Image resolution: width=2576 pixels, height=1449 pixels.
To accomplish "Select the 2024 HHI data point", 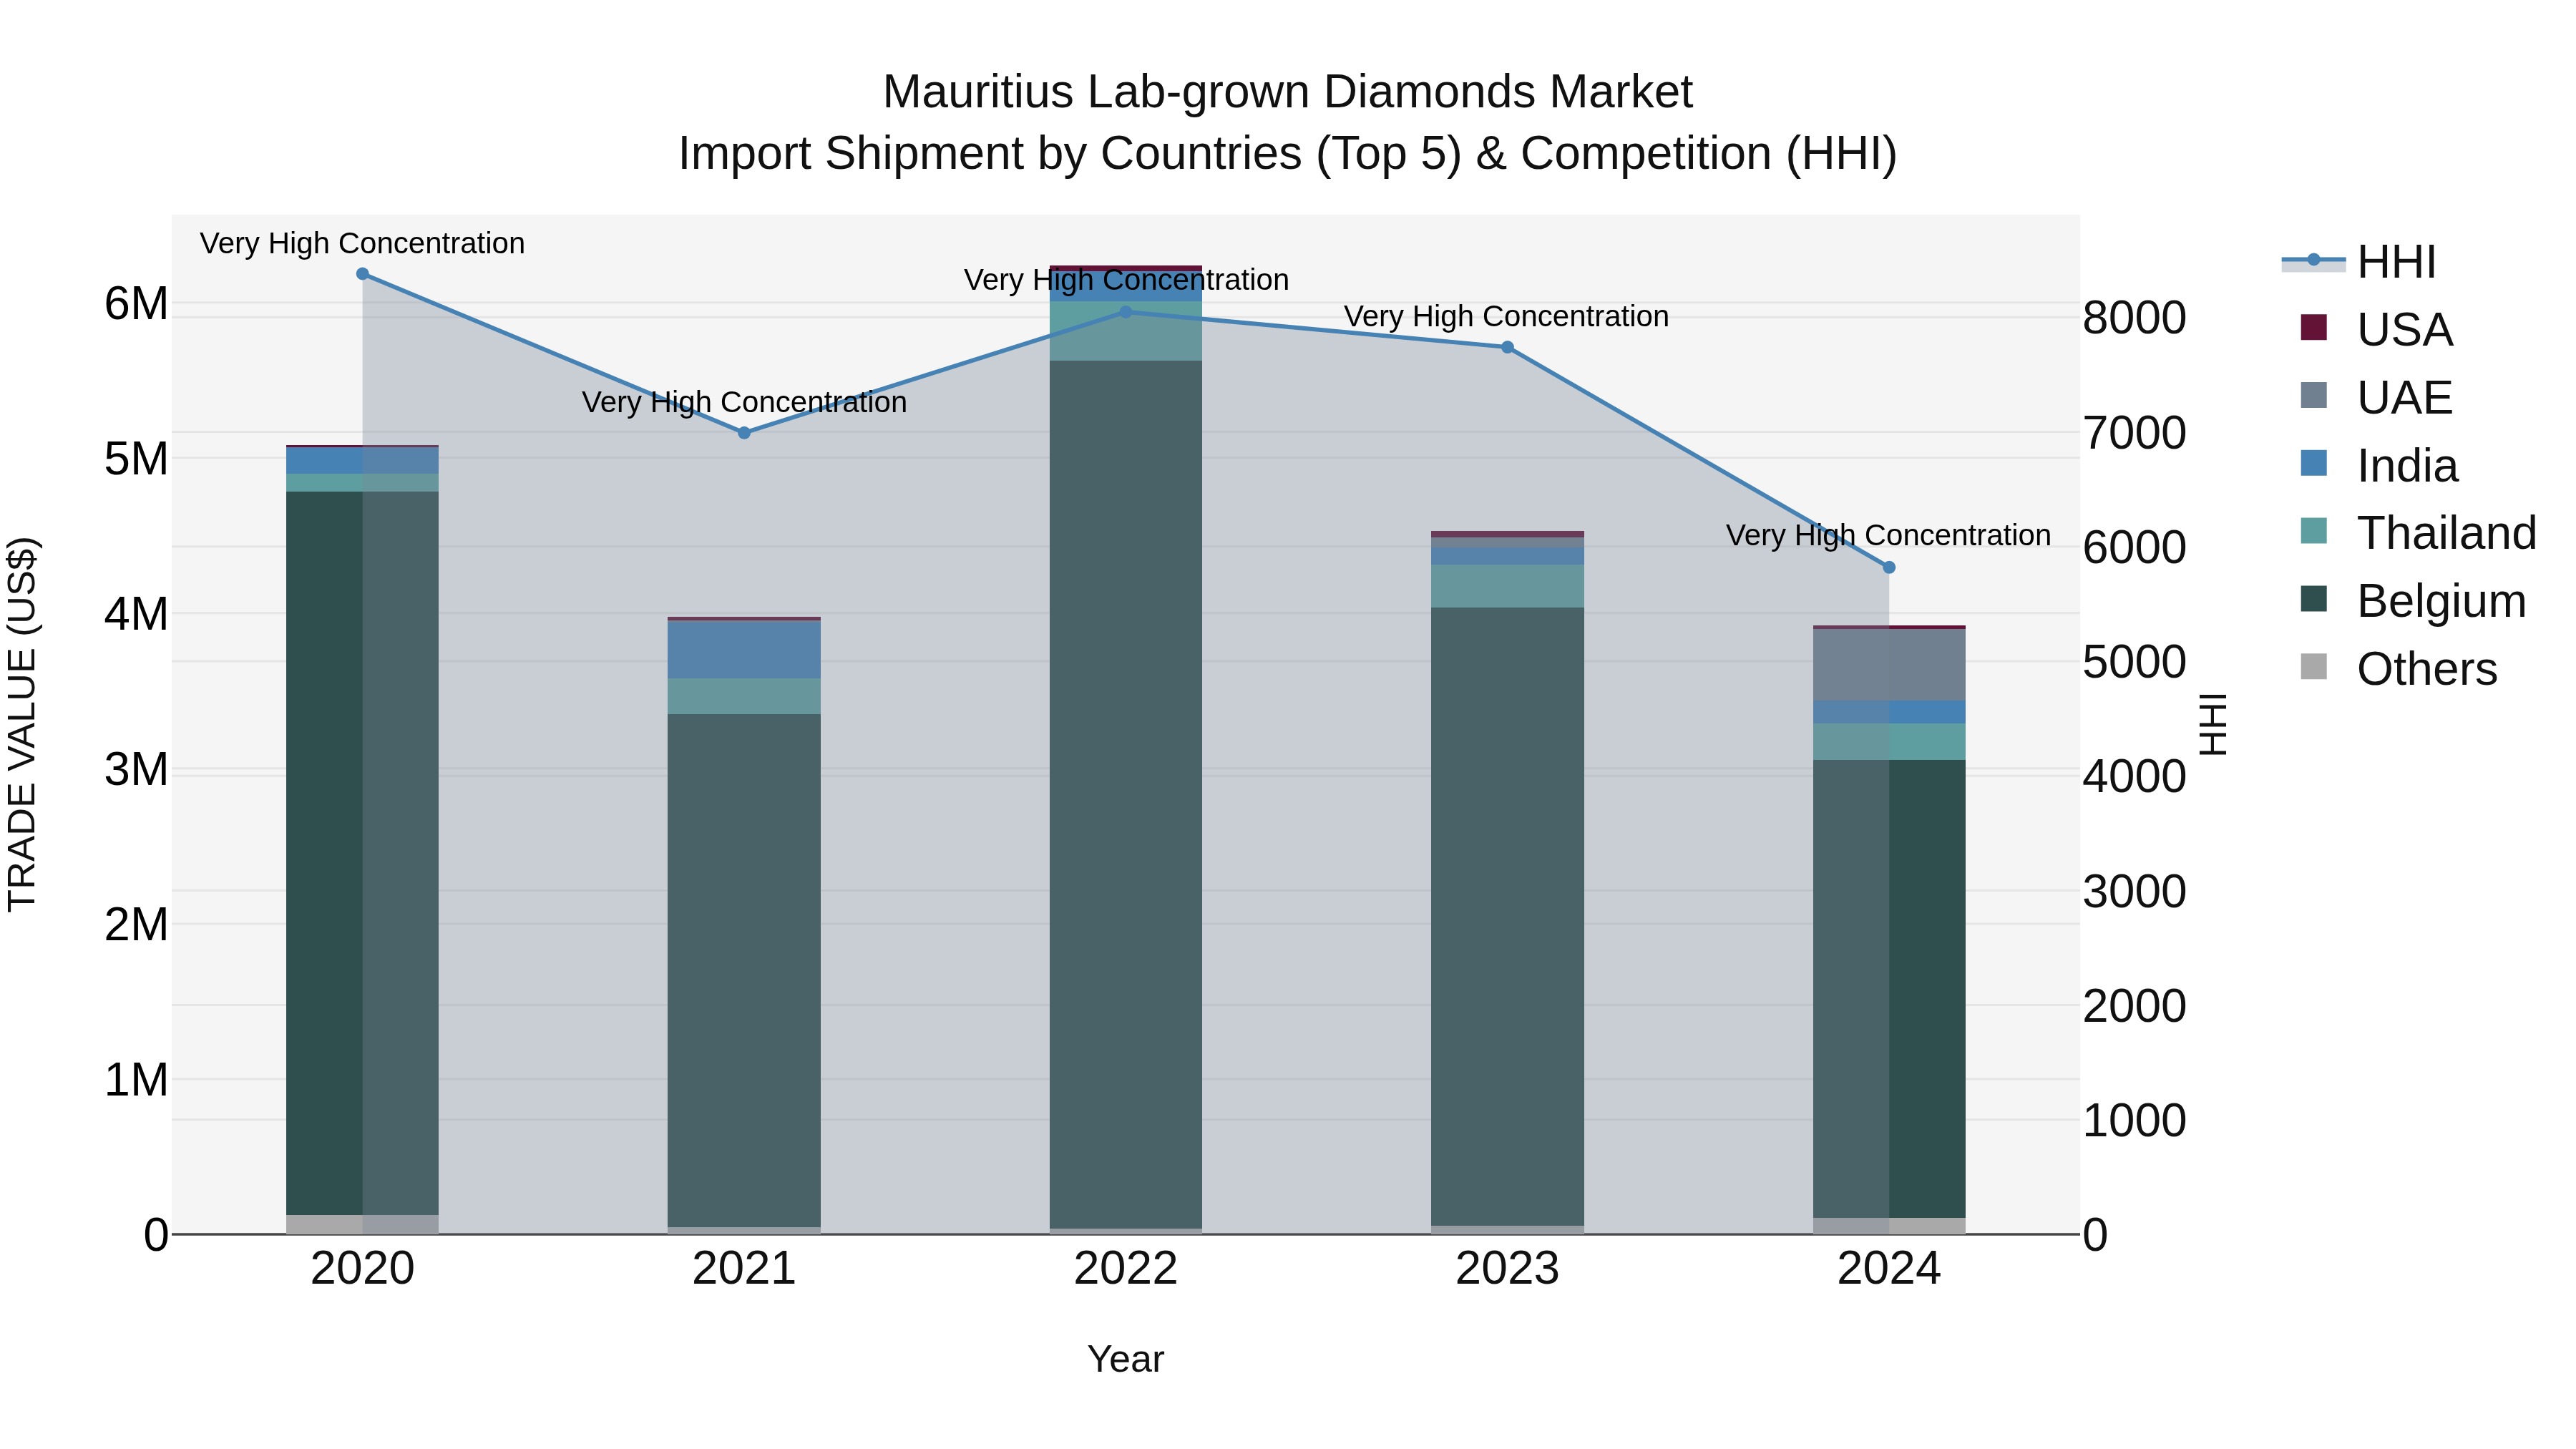I will tap(1889, 567).
